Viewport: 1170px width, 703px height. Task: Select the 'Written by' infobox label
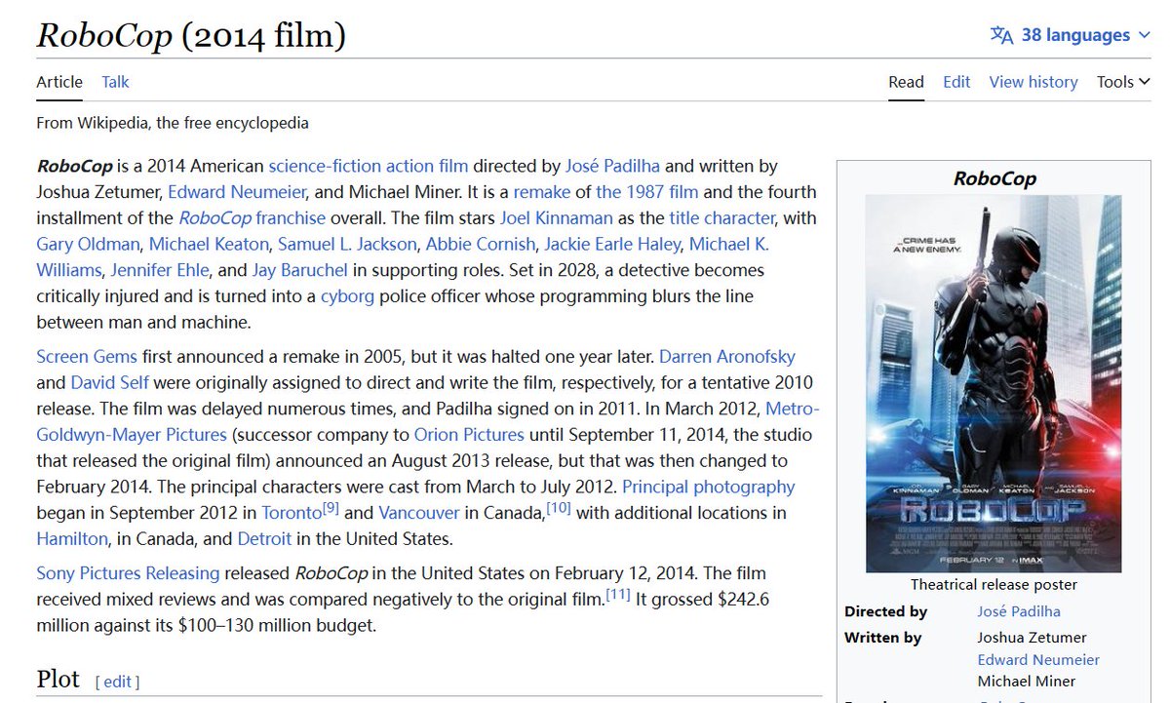click(x=883, y=637)
